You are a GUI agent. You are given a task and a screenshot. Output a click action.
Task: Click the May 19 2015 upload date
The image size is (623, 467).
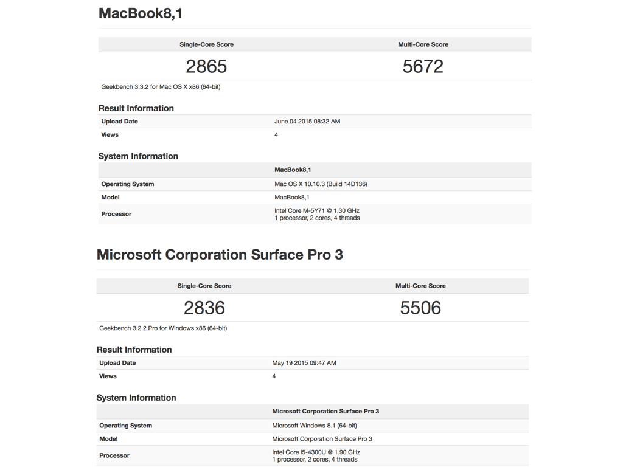click(304, 363)
